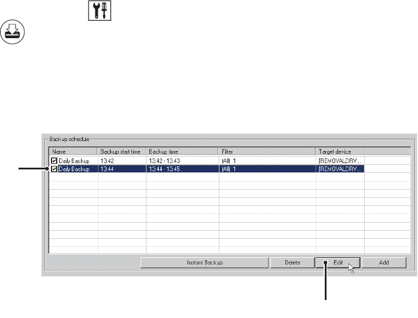Sort by Backup start time column header
Screen dimensions: 418x318
click(x=122, y=151)
